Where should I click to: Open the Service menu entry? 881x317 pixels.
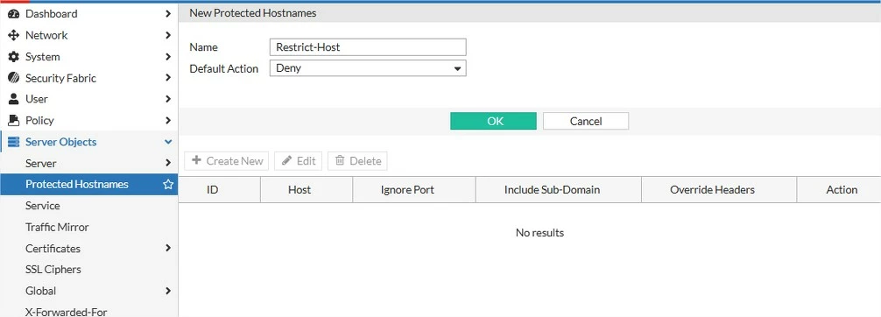tap(88, 206)
